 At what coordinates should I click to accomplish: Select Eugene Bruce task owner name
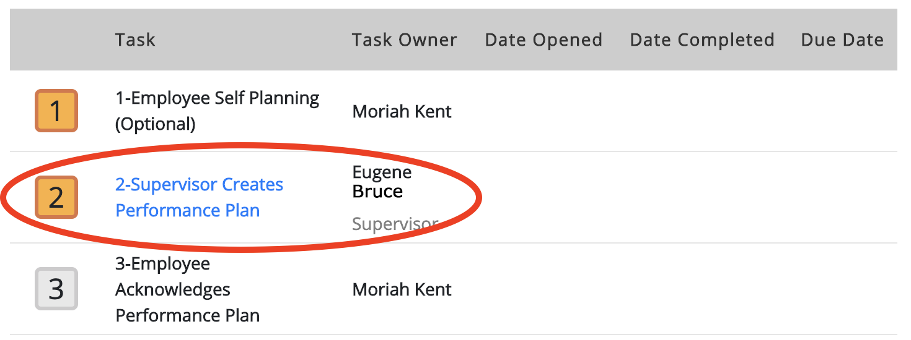click(x=382, y=182)
